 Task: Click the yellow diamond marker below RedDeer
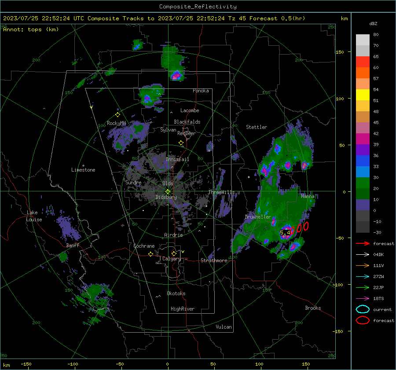pyautogui.click(x=181, y=143)
